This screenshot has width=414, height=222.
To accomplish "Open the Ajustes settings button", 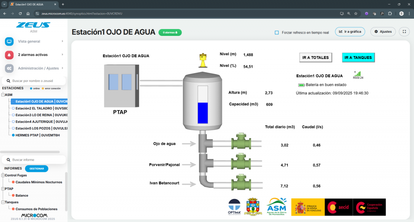I will pyautogui.click(x=383, y=31).
